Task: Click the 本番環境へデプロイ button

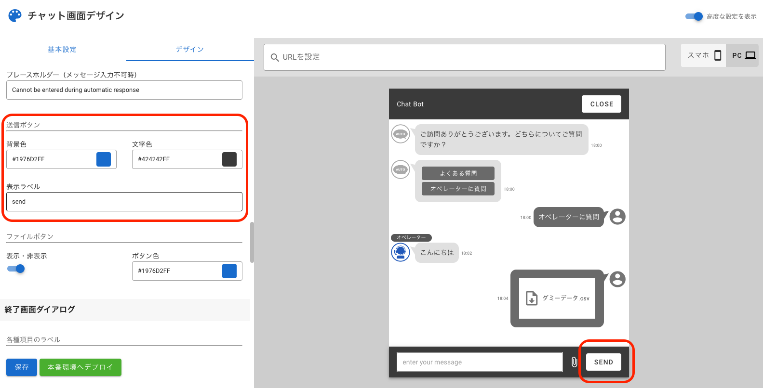Action: click(x=80, y=367)
